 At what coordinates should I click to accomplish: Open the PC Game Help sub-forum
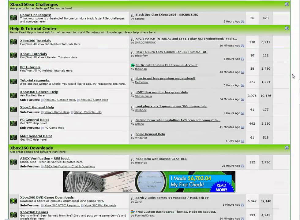(x=54, y=128)
